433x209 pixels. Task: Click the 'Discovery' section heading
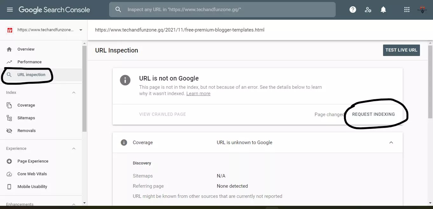point(142,163)
